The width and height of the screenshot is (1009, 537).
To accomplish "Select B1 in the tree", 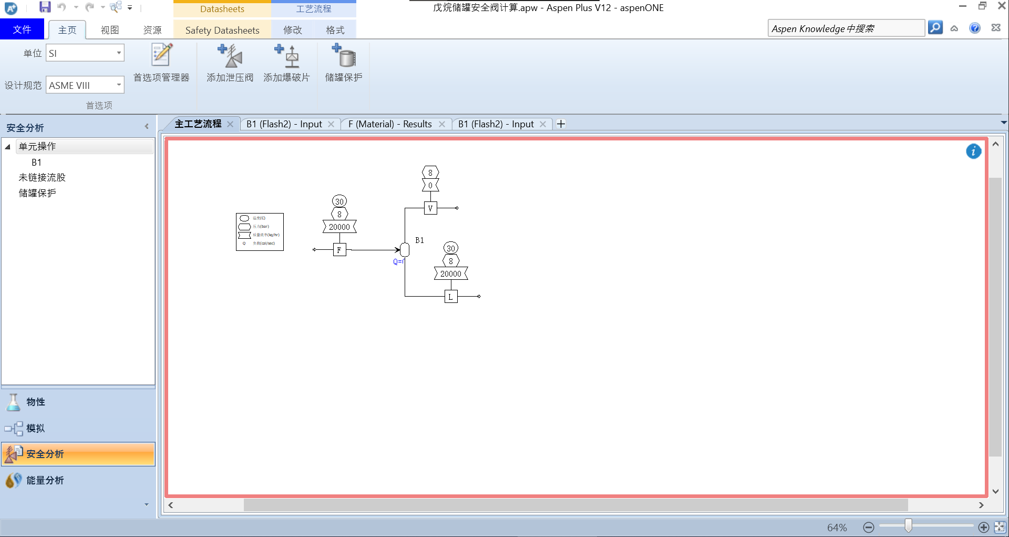I will click(x=36, y=163).
